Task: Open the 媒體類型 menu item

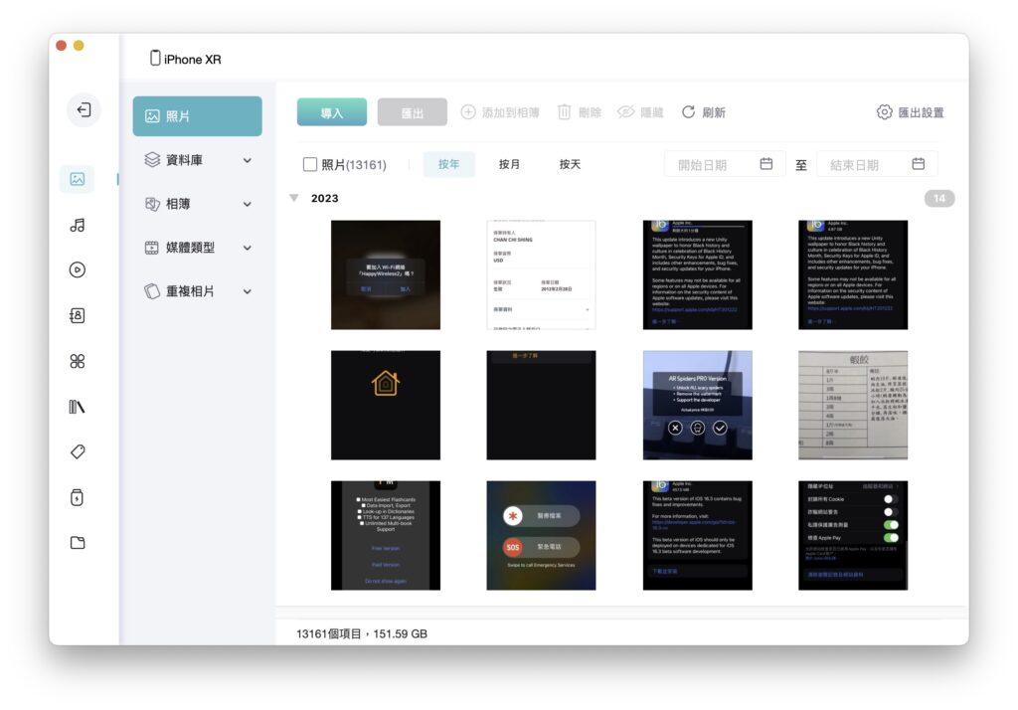Action: [x=198, y=248]
